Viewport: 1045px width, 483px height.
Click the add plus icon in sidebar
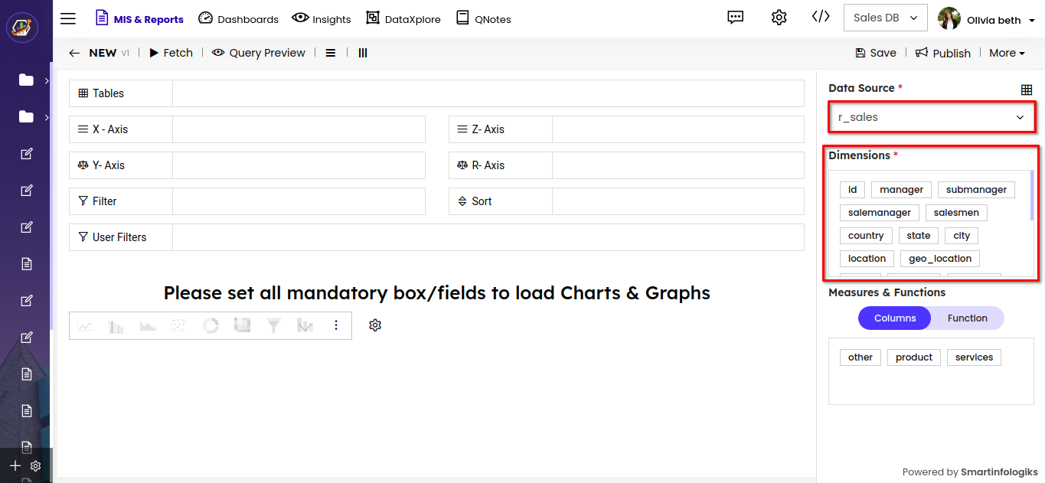point(15,465)
